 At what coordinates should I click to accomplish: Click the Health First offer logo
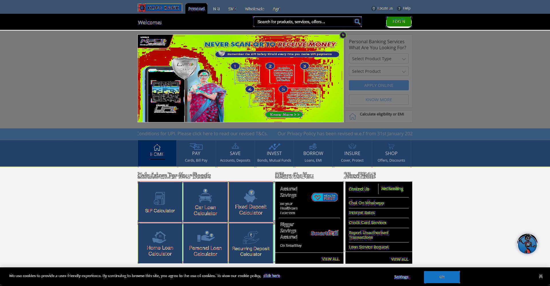click(x=325, y=197)
